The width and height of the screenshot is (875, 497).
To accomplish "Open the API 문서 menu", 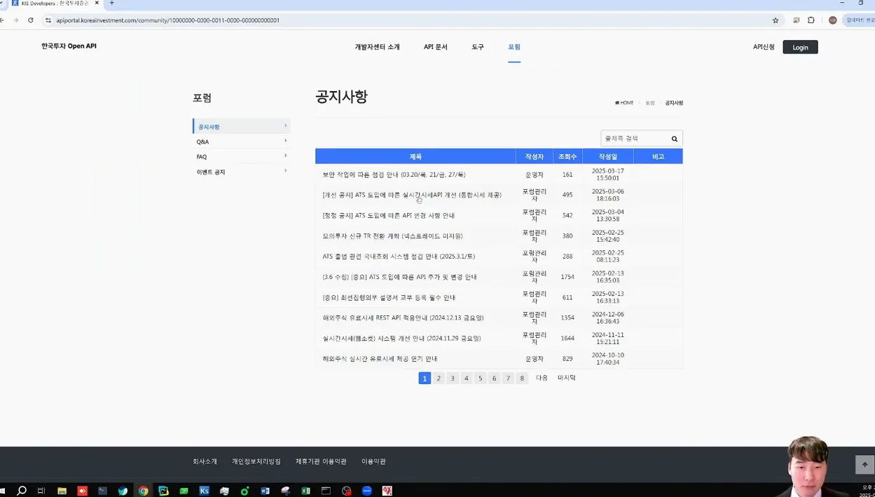I will 435,47.
